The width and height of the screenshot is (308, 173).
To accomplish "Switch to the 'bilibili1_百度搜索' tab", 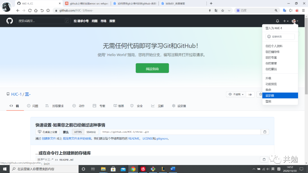I will (x=183, y=3).
